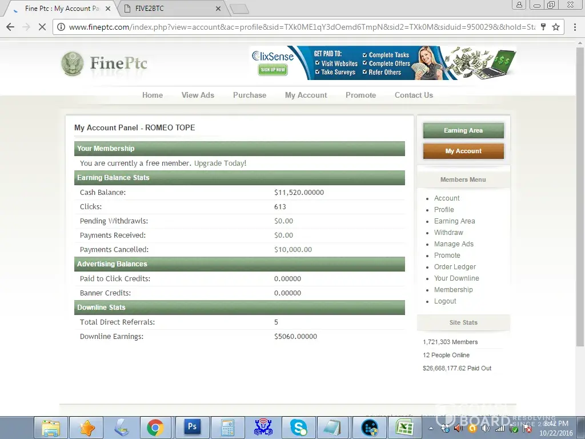
Task: Click the FinePtc logo
Action: (105, 63)
